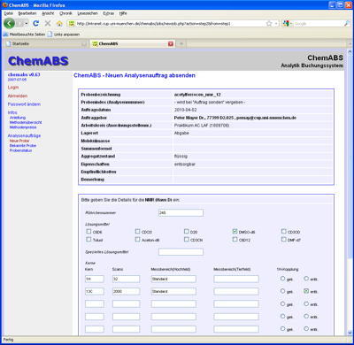Screen dimensions: 354x345
Task: Enable the CD3OD solvent checkbox
Action: (x=283, y=232)
